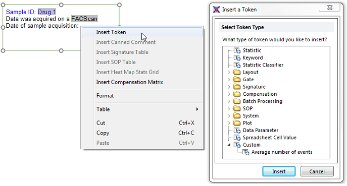Open Format from the context menu

coord(142,96)
